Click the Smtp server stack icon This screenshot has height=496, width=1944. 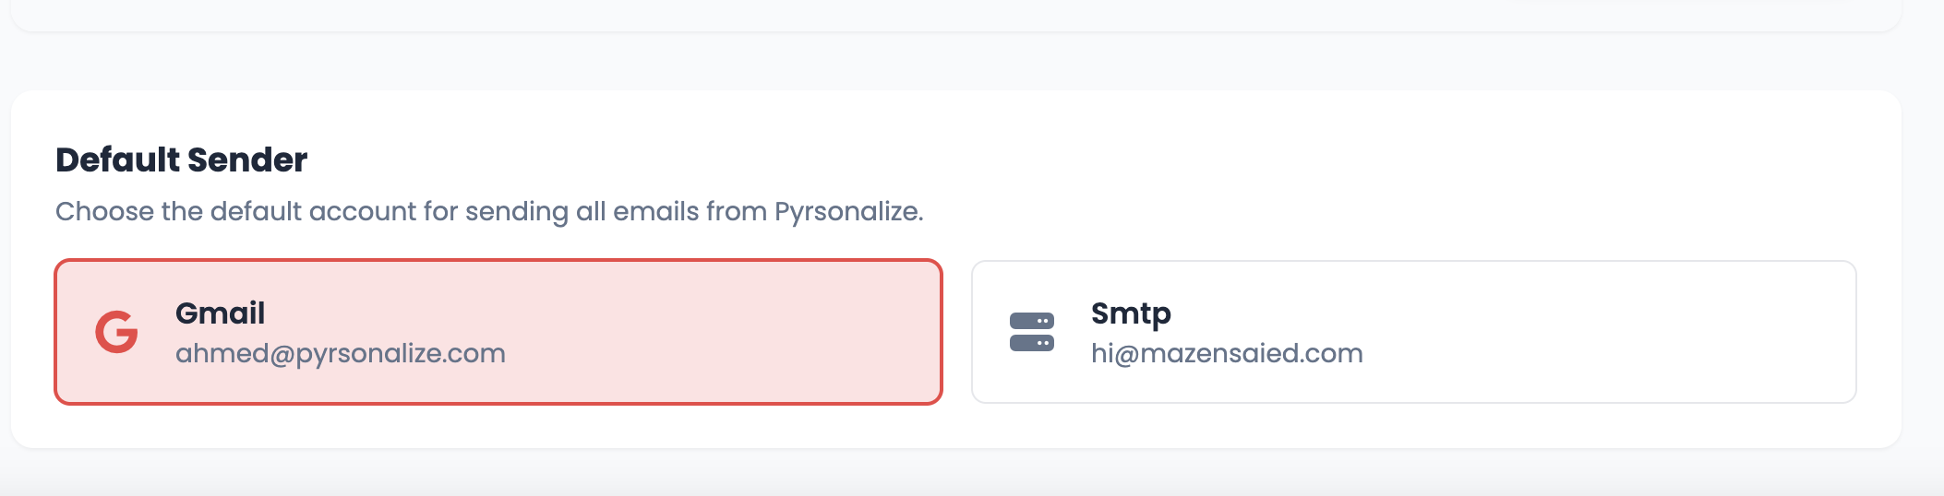click(1031, 332)
